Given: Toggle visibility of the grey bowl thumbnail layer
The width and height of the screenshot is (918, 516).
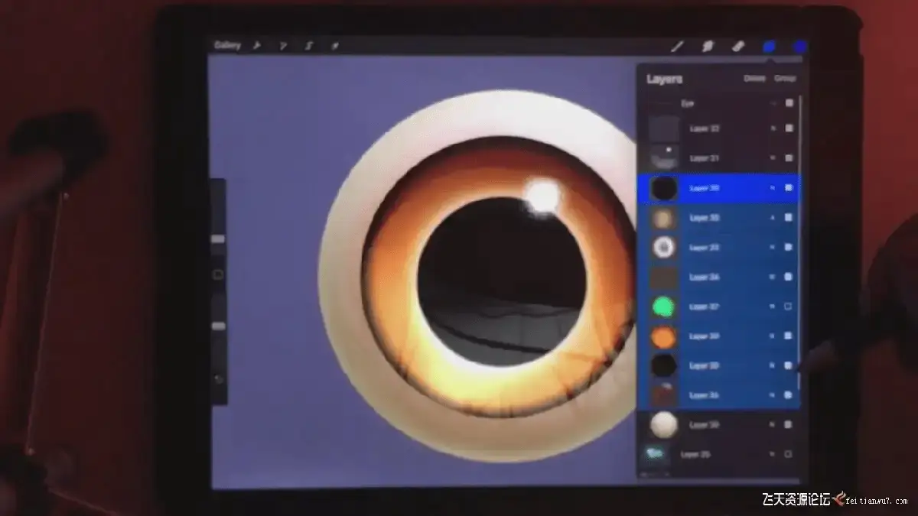Looking at the screenshot, I should [x=789, y=158].
